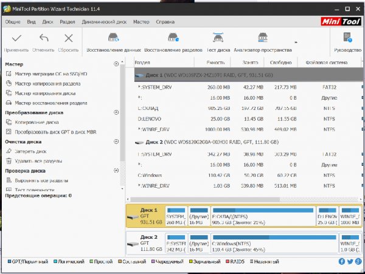The image size is (365, 274).
Task: Open the Вид menu
Action: pyautogui.click(x=31, y=22)
